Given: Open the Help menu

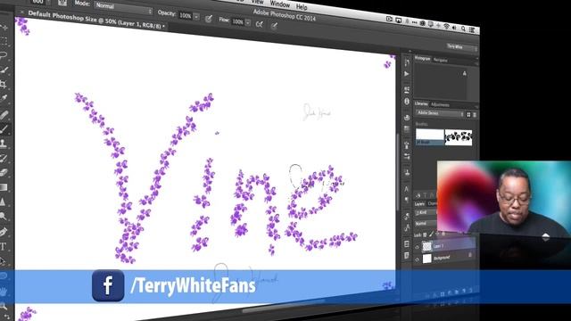Looking at the screenshot, I should coord(302,6).
